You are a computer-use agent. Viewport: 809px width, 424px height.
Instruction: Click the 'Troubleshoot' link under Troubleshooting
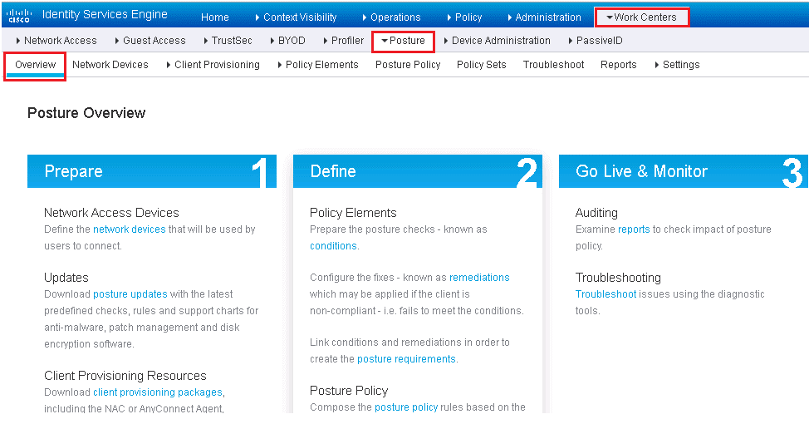click(606, 293)
